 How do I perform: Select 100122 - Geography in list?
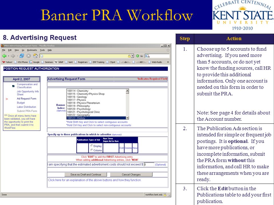[96, 115]
